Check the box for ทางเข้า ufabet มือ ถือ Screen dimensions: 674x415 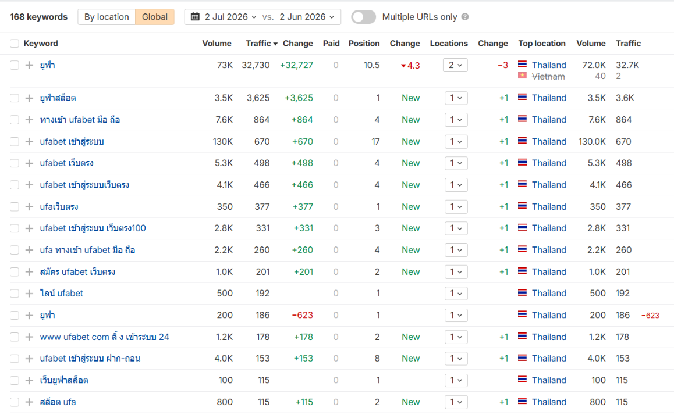tap(15, 120)
